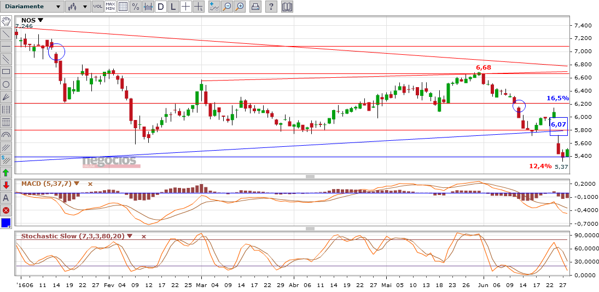Expand the NOS symbol dropdown arrow
The width and height of the screenshot is (599, 292).
(40, 20)
